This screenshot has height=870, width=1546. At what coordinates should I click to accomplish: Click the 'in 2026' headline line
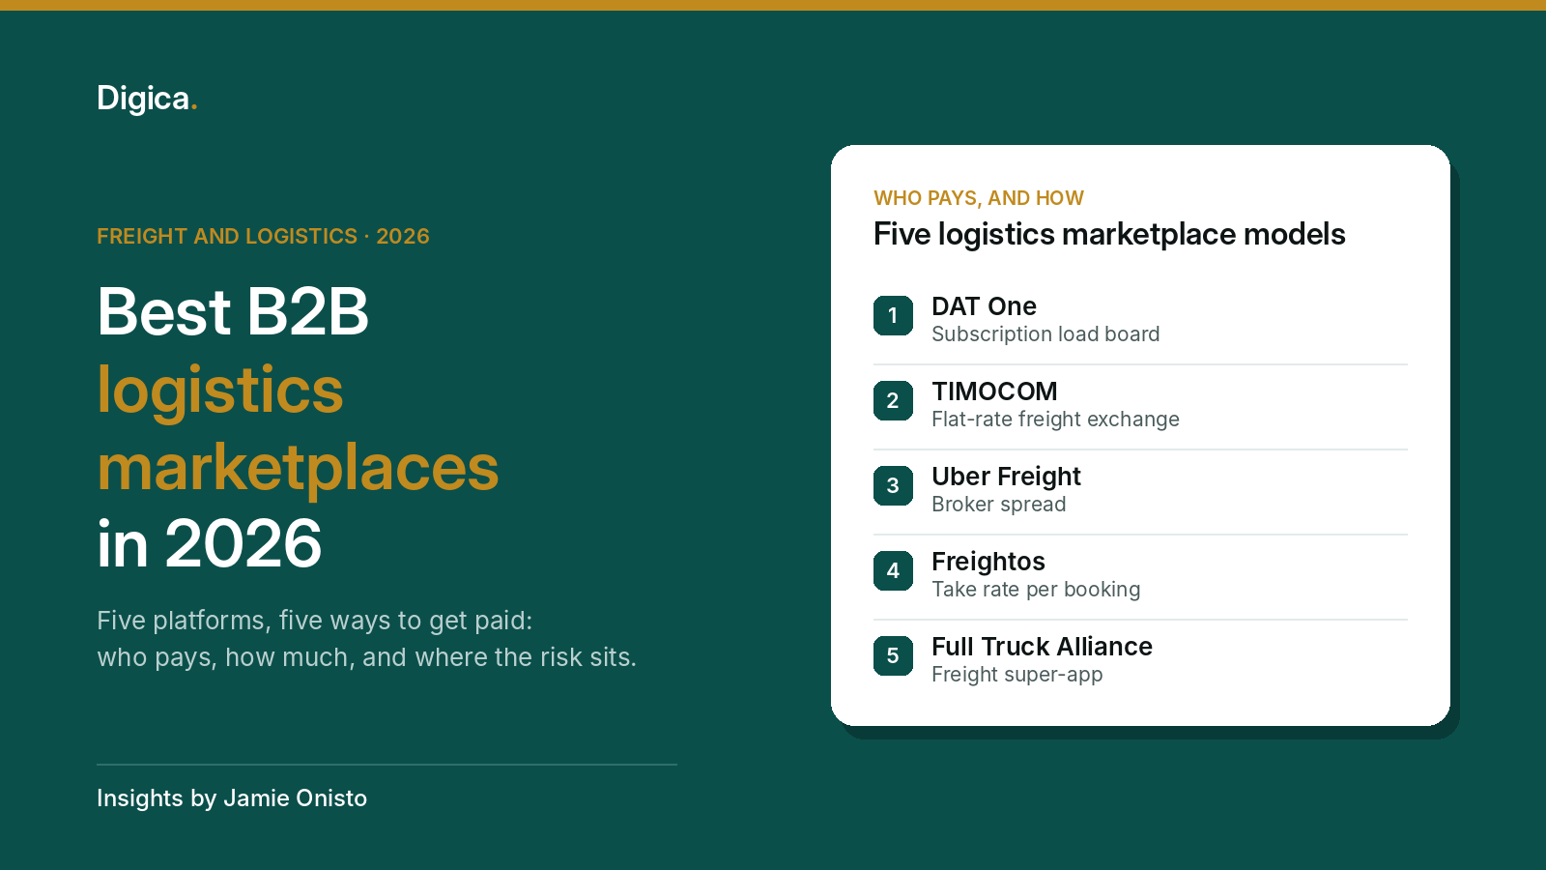(x=209, y=544)
